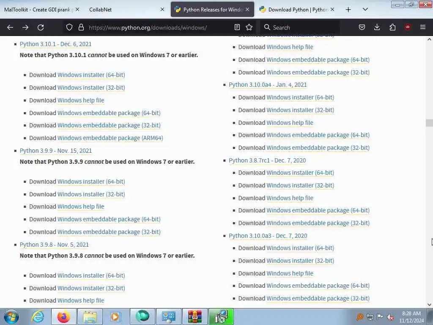Save page to Pocket
The image size is (433, 325).
(x=362, y=27)
